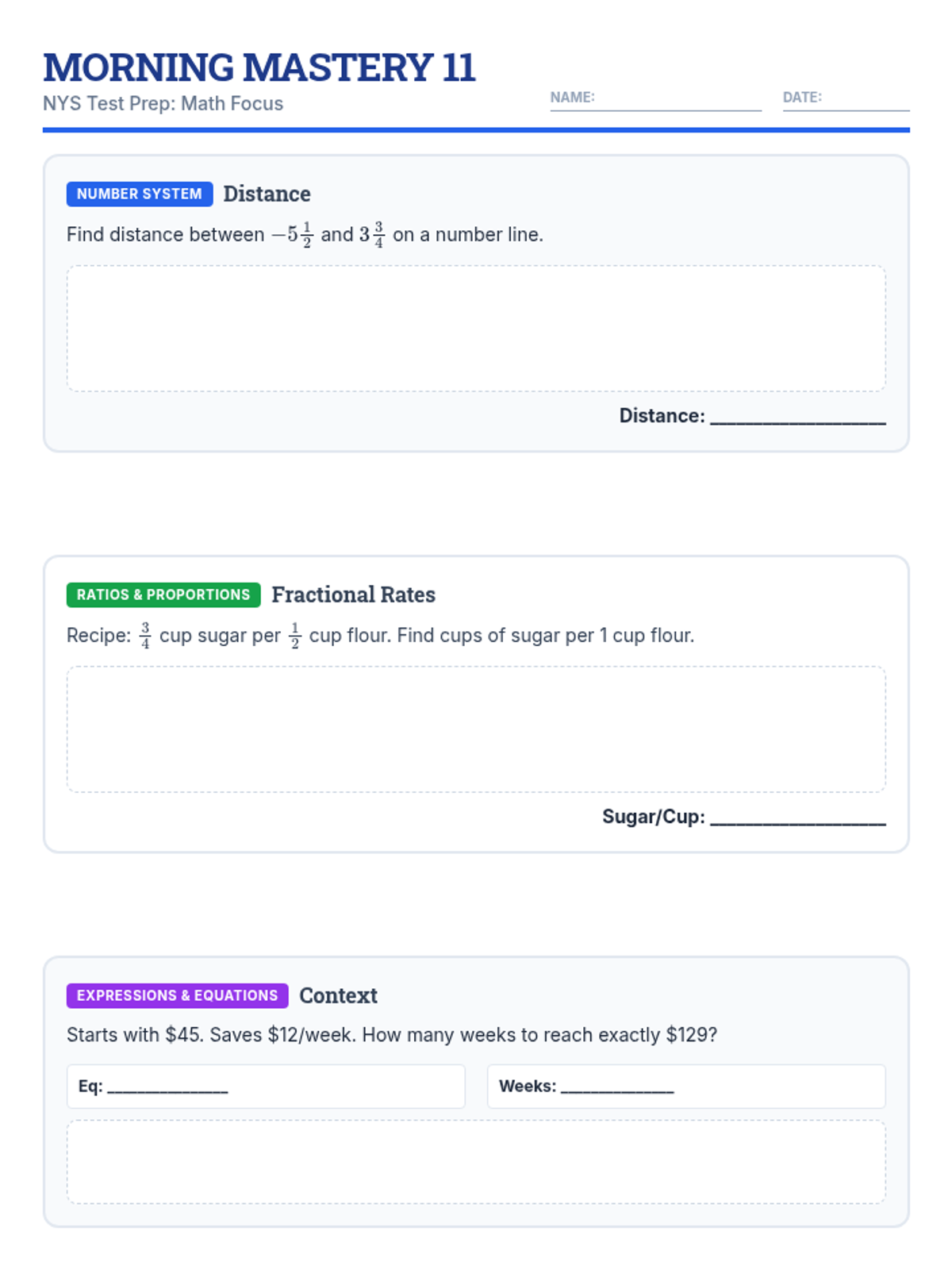Click the dashed work area under Distance problem
The height and width of the screenshot is (1270, 952).
coord(476,329)
